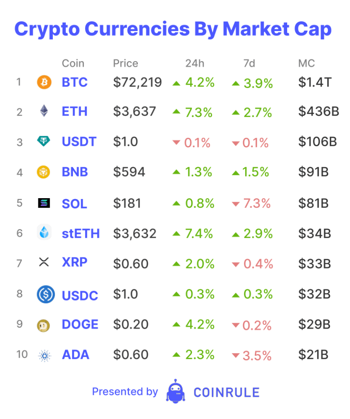Click the stETH blue droplet icon

click(44, 232)
